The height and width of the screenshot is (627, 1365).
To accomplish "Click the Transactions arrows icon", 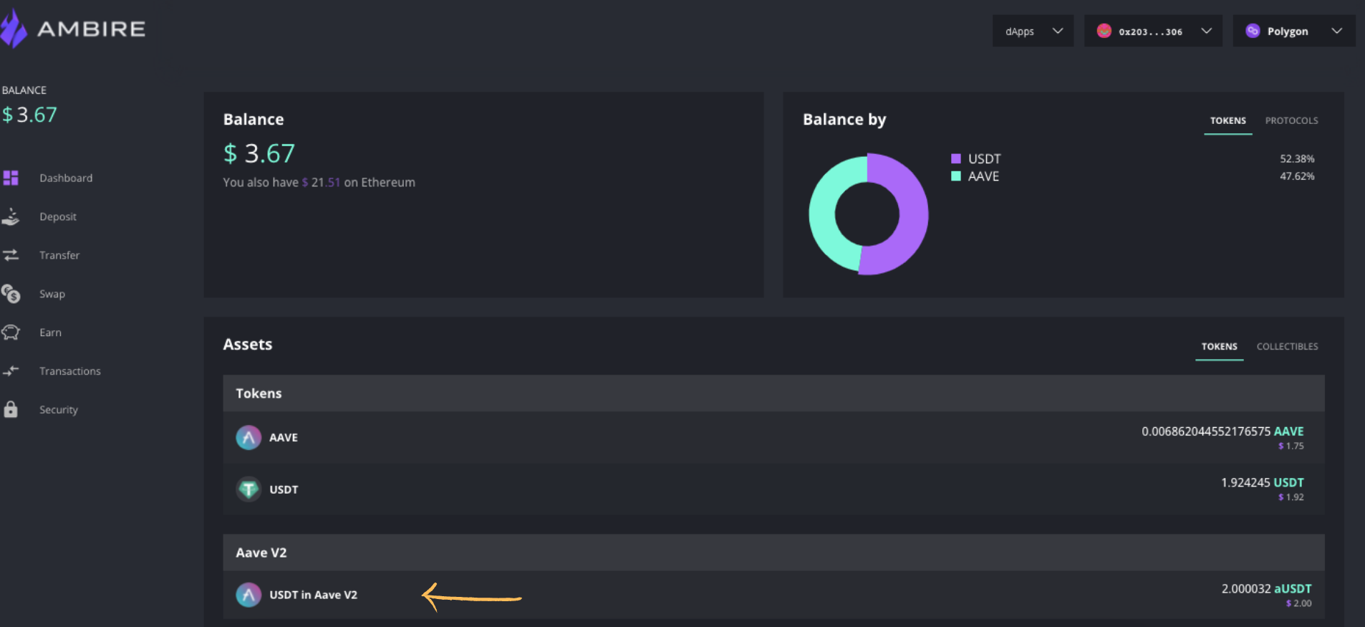I will pyautogui.click(x=11, y=370).
